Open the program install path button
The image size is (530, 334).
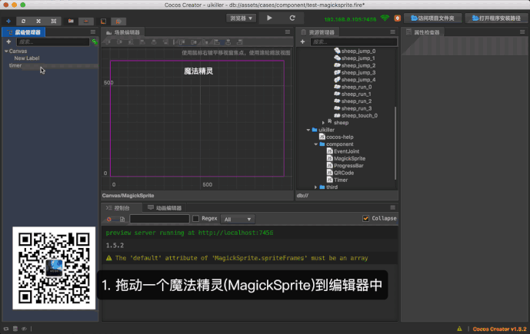click(496, 18)
